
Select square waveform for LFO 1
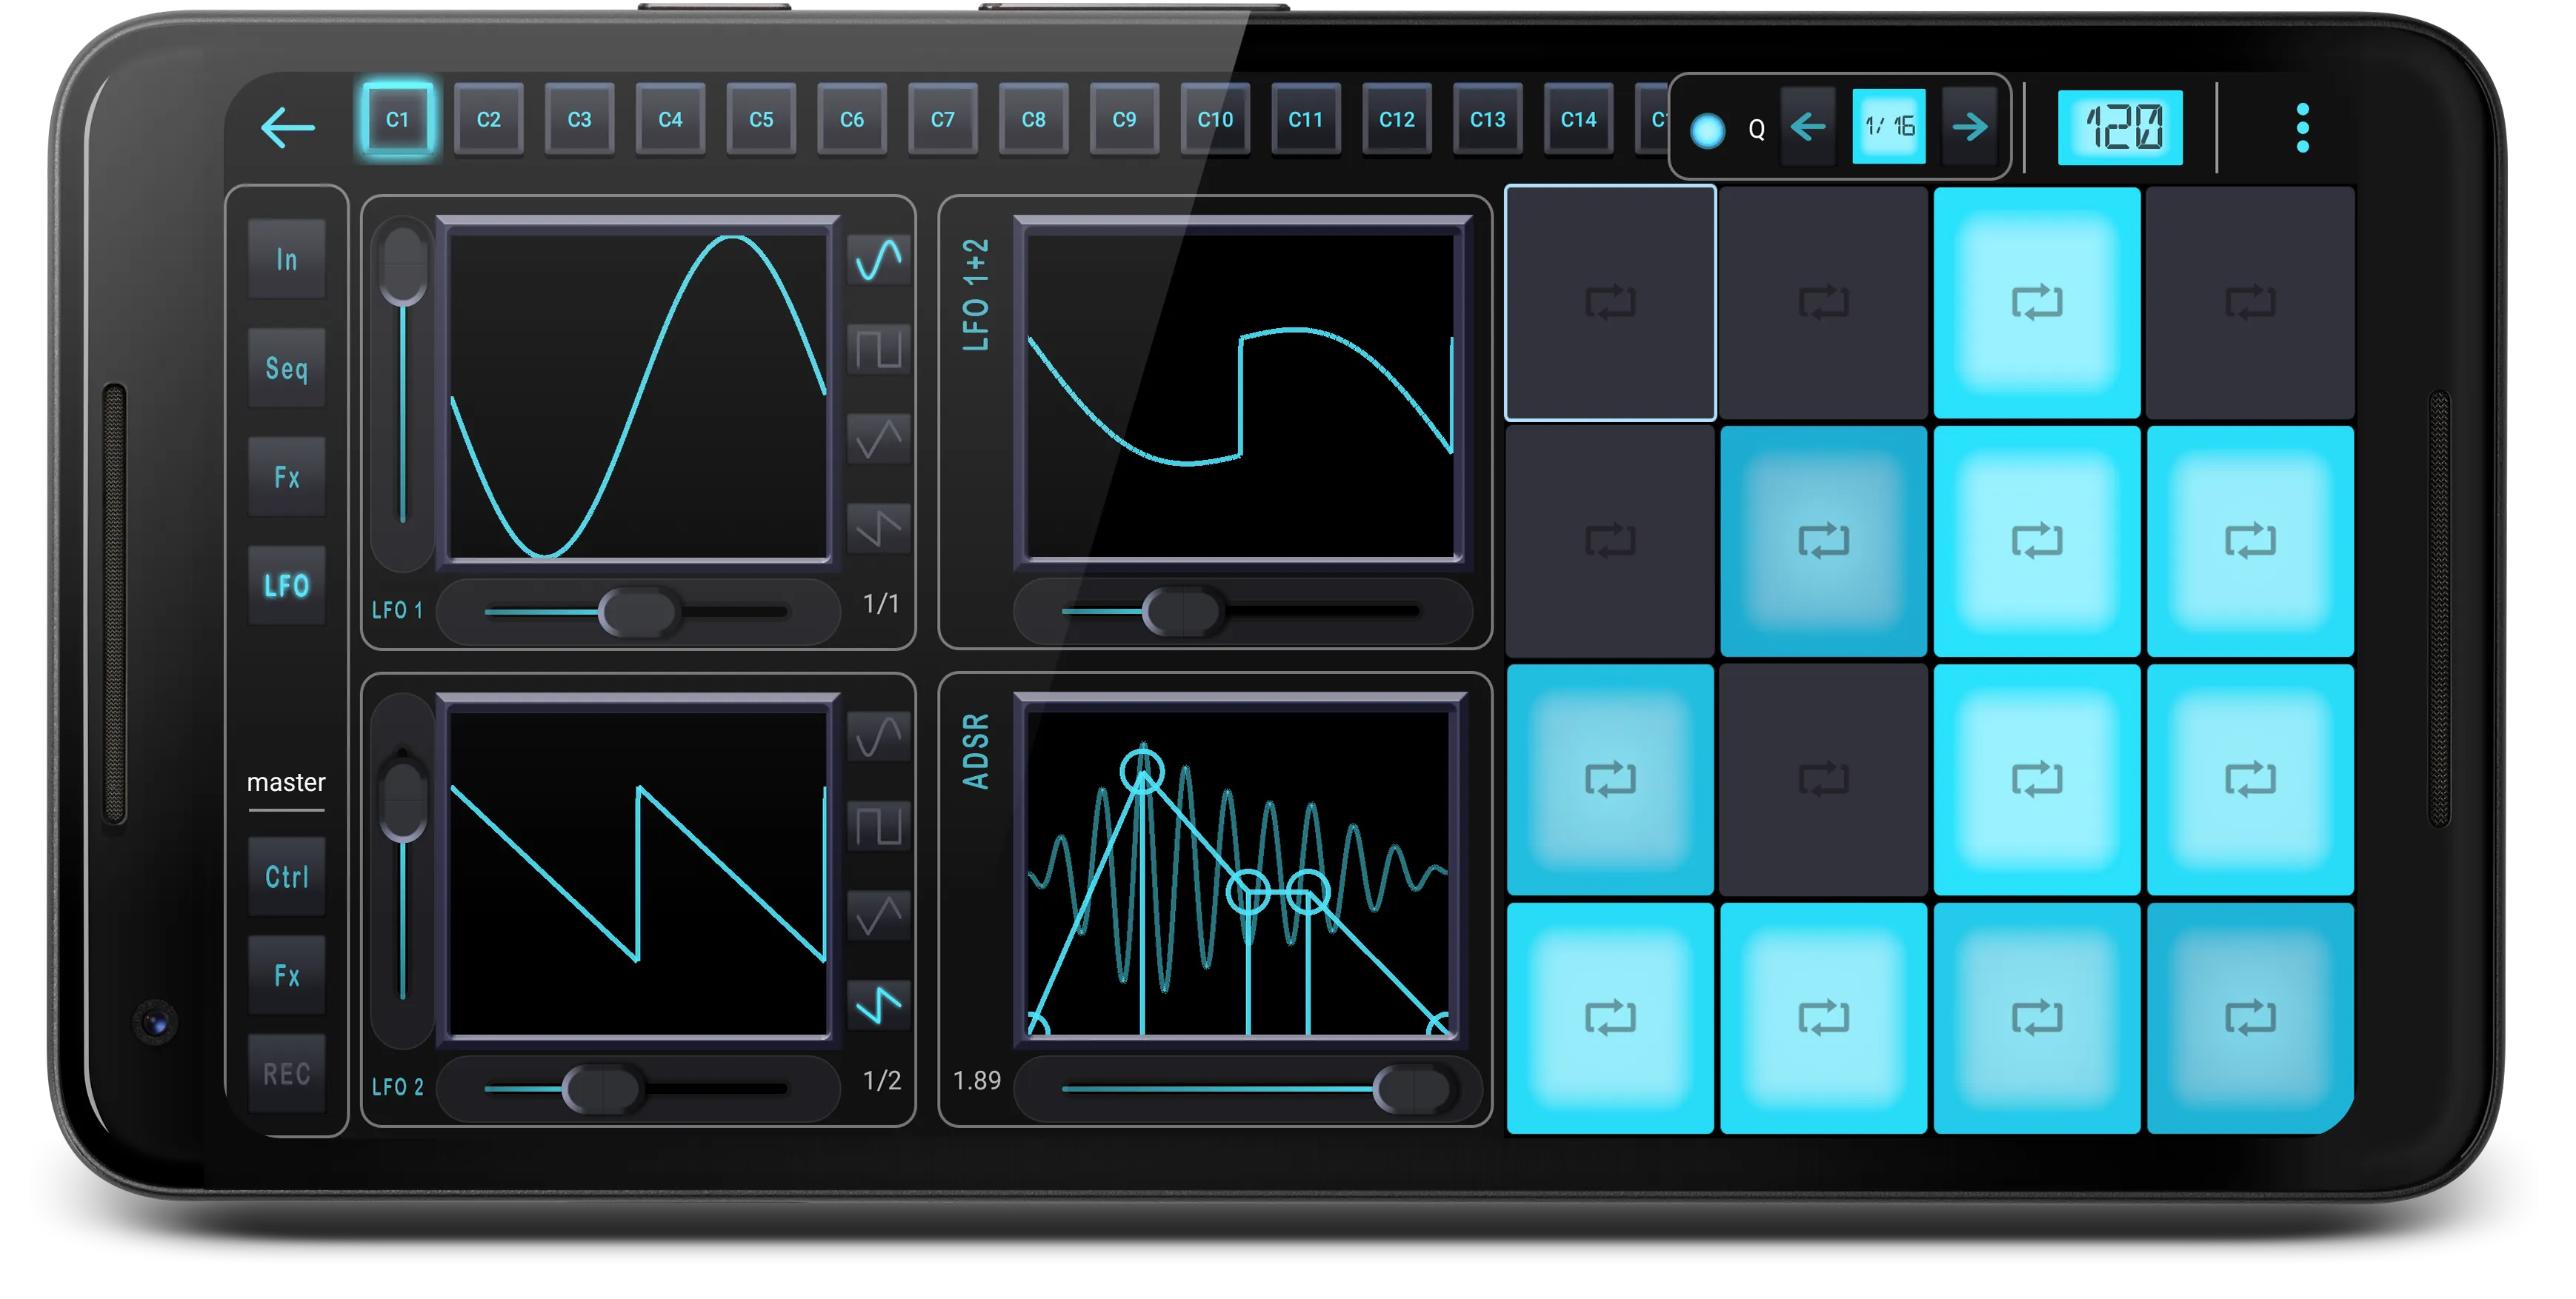click(878, 349)
